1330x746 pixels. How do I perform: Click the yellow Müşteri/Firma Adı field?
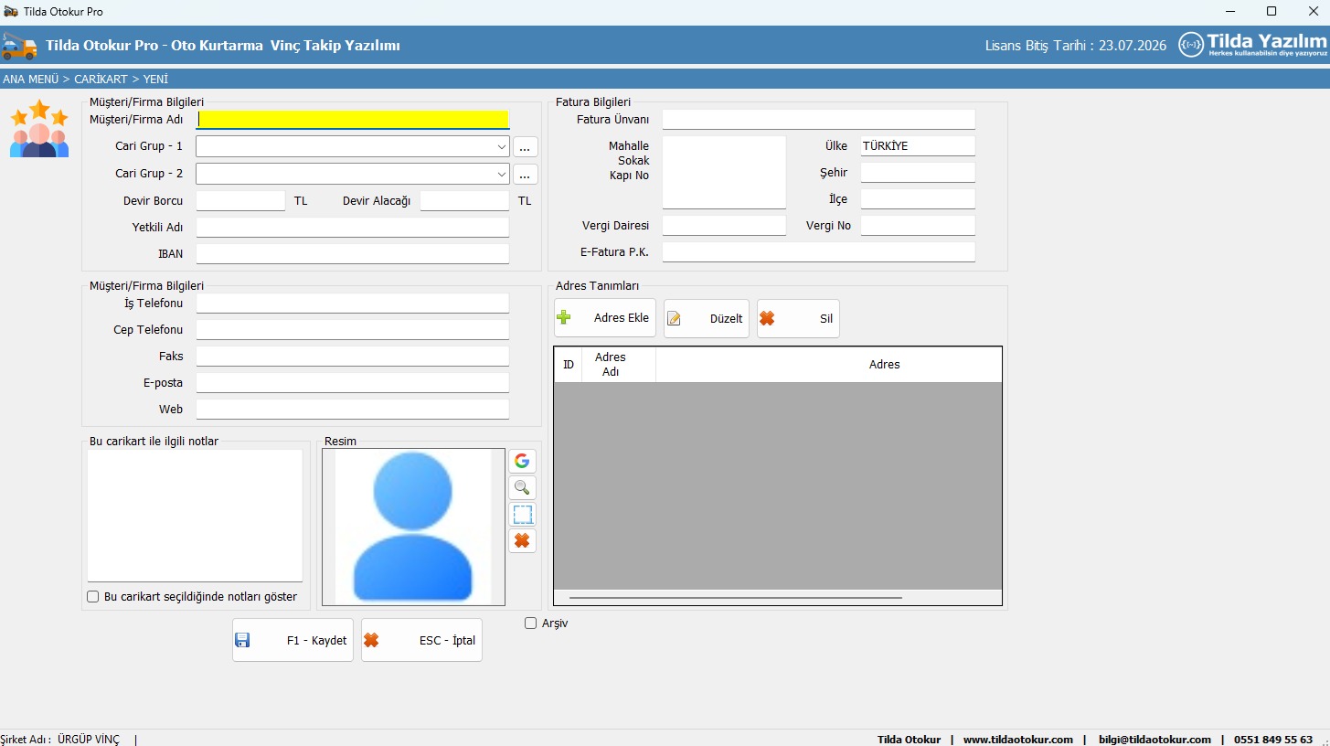353,120
